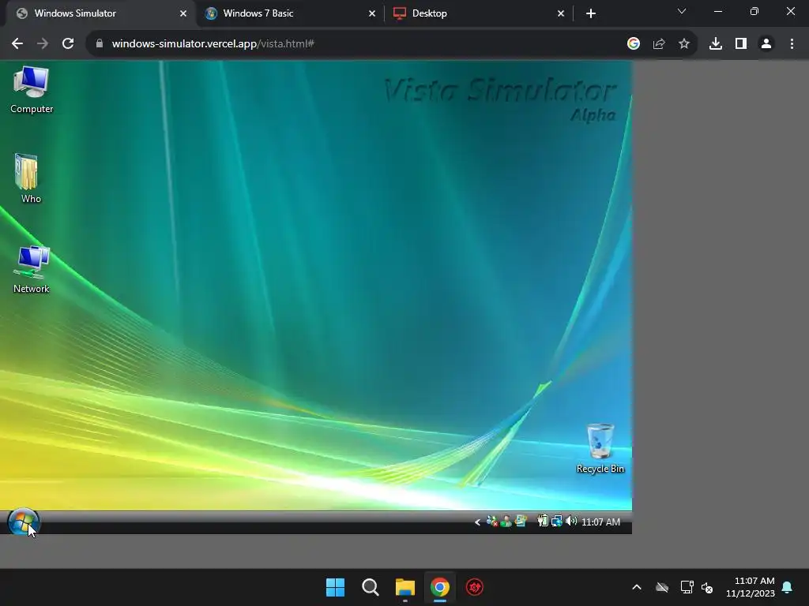Open File Explorer from the taskbar
Screen dimensions: 809x606
pos(405,587)
